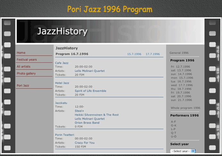Visit the Pori Jazz link
Viewport: 222px width, 156px height.
pos(23,86)
